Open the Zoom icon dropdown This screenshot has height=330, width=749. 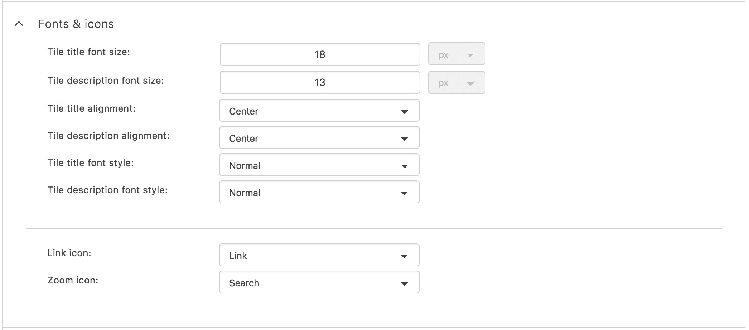click(x=319, y=282)
